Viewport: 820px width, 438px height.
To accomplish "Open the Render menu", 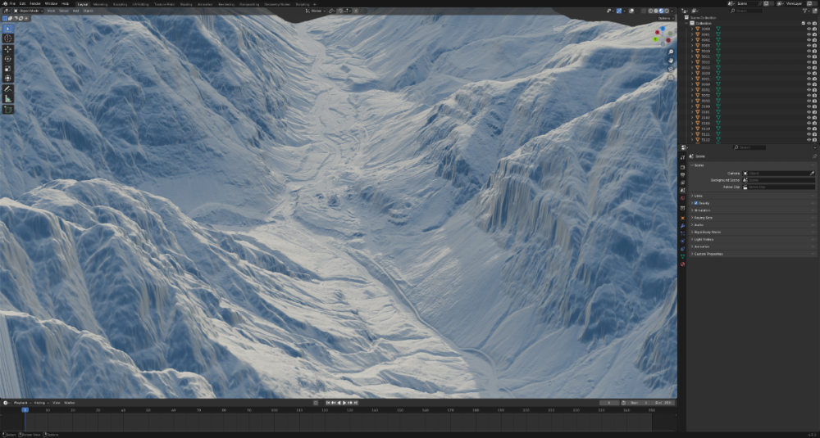I will 35,3.
